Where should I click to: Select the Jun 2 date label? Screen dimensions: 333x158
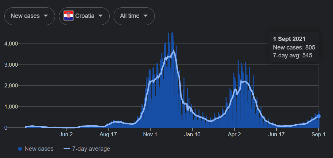[x=66, y=135]
